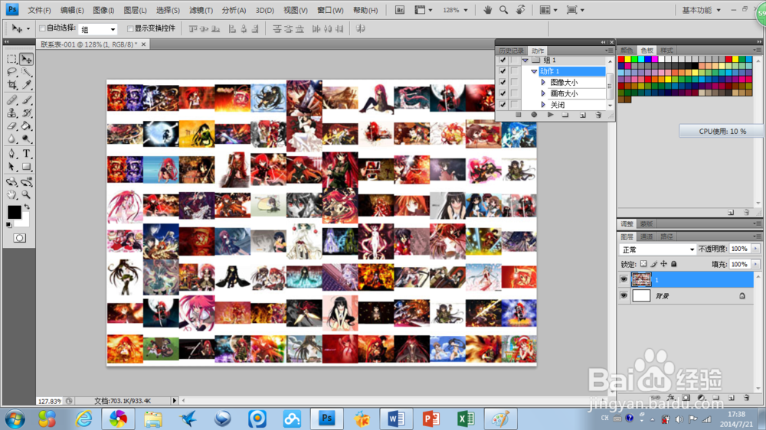Toggle Quick Mask mode

20,238
